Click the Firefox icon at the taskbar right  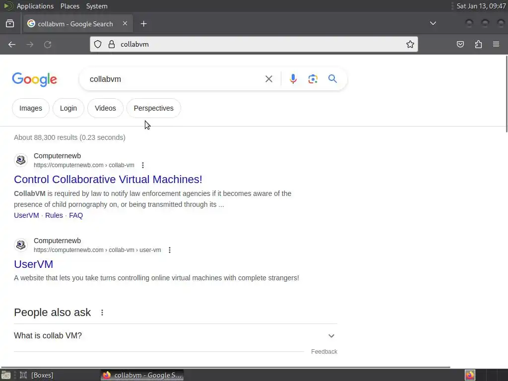470,375
